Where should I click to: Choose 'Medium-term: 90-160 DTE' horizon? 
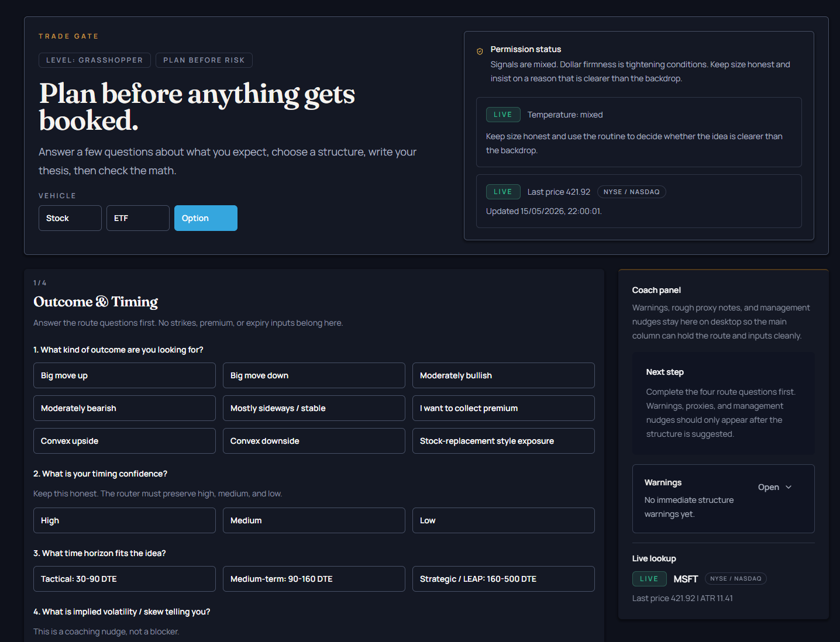click(314, 579)
